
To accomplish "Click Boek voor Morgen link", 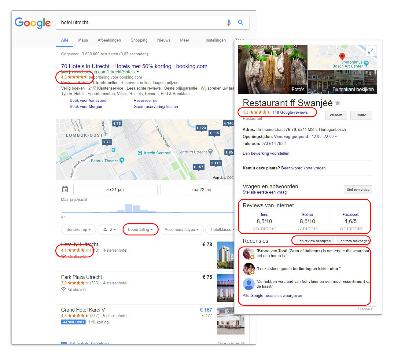I will click(86, 106).
